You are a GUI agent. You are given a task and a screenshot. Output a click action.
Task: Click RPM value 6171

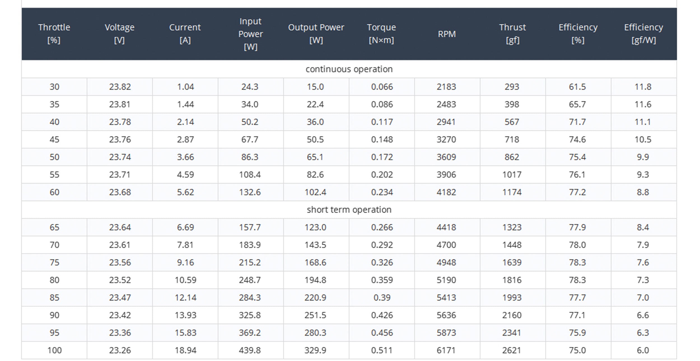click(446, 350)
